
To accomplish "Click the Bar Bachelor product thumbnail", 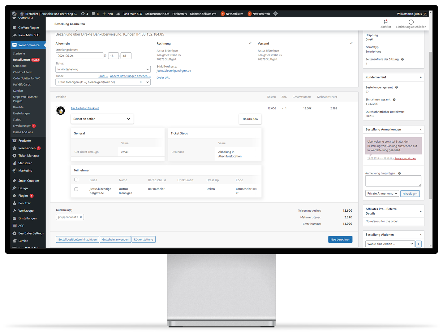I will click(x=61, y=111).
